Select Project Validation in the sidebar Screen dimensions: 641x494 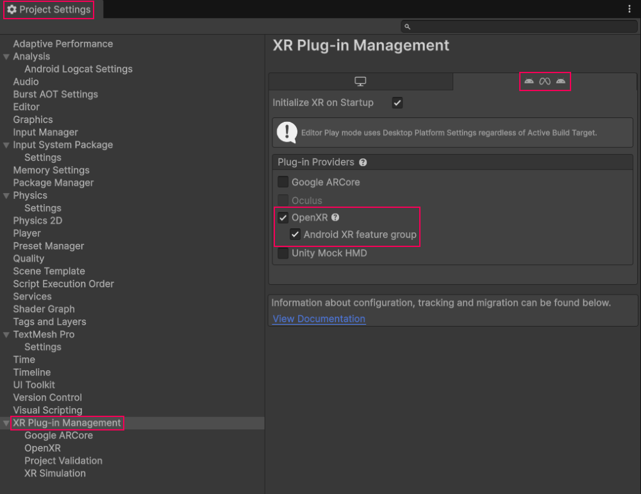coord(63,461)
